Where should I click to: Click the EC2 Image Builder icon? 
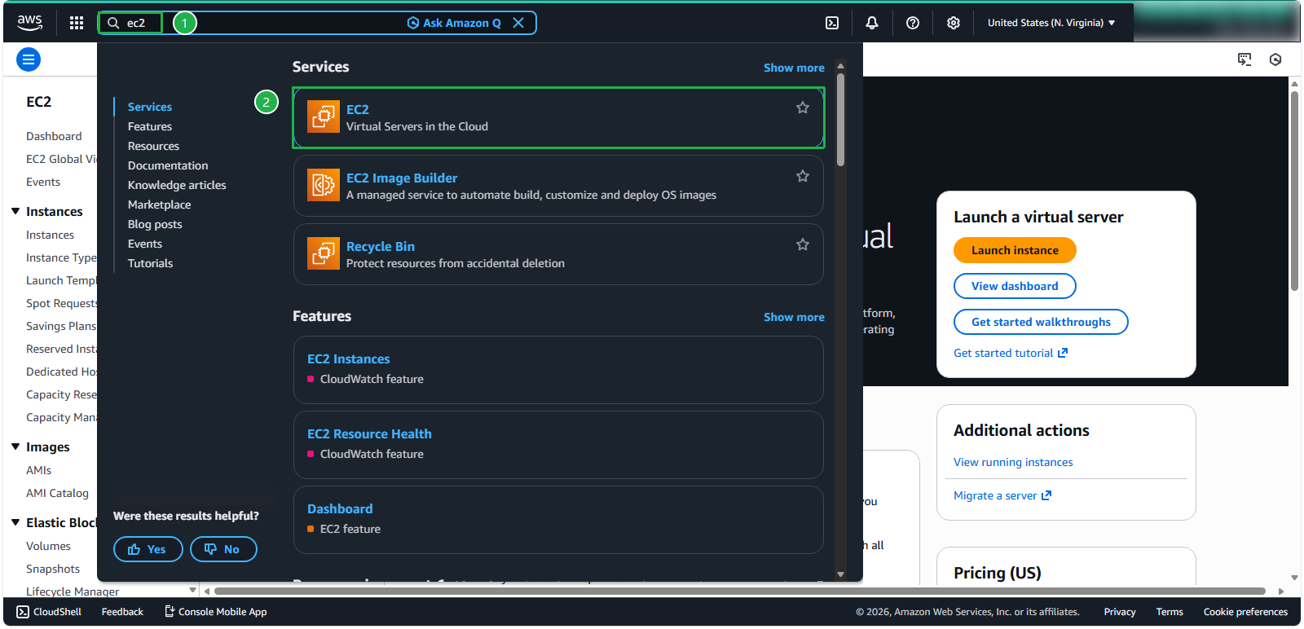click(x=324, y=185)
